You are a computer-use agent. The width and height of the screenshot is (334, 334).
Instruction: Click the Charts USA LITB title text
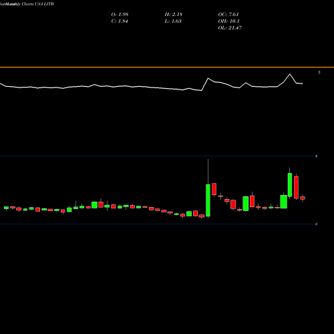[38, 4]
